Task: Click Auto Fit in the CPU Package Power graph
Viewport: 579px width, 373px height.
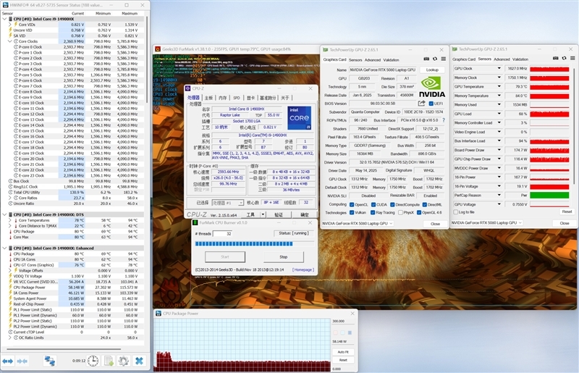Action: pyautogui.click(x=343, y=352)
